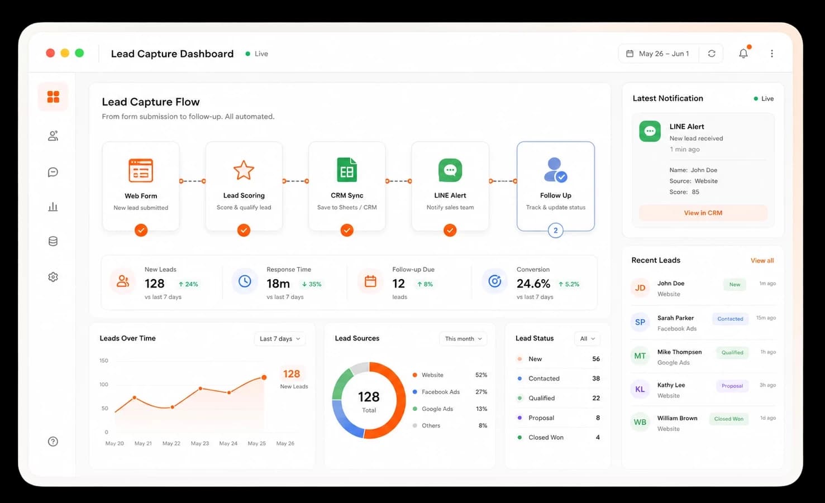
Task: Click the Others legend color dot
Action: (414, 425)
